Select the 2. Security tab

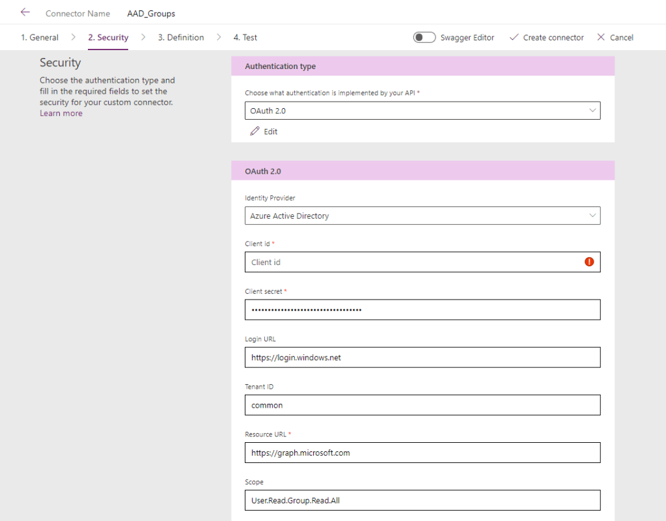108,37
